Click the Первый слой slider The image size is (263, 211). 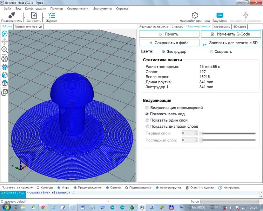click(x=228, y=133)
